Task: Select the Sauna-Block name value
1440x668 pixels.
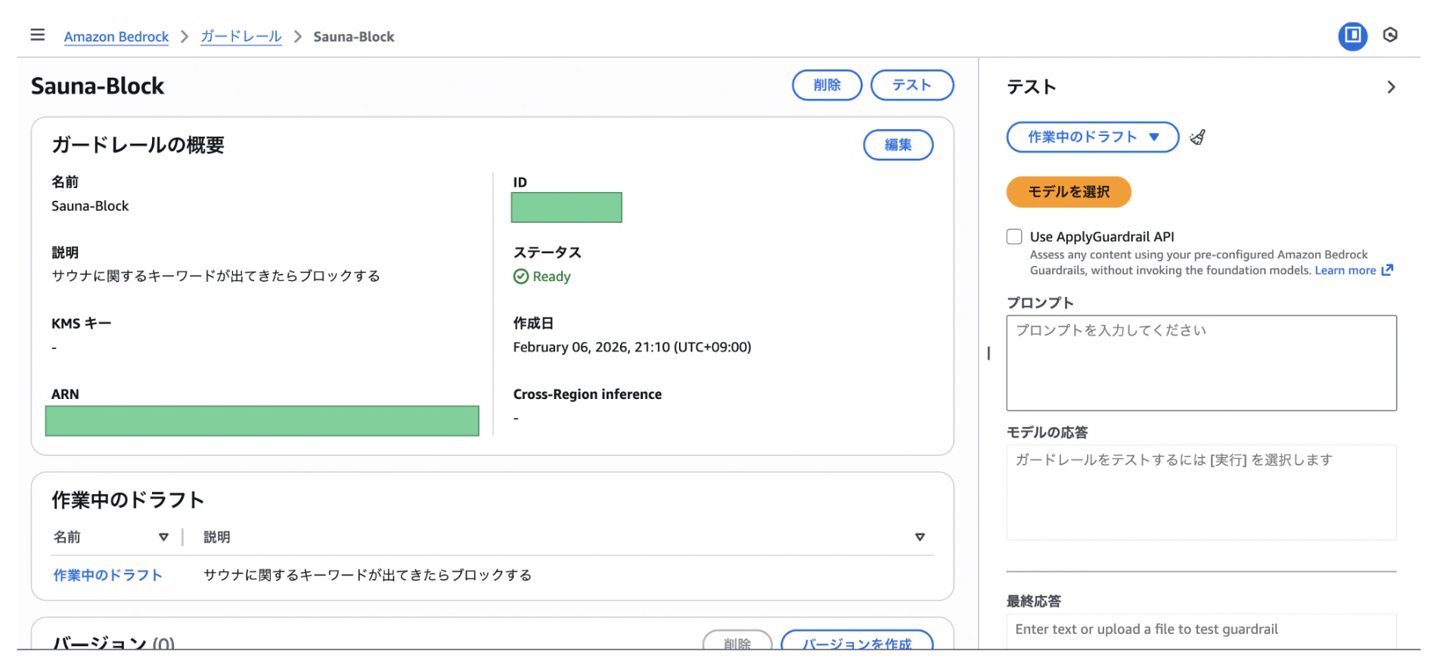Action: 90,206
